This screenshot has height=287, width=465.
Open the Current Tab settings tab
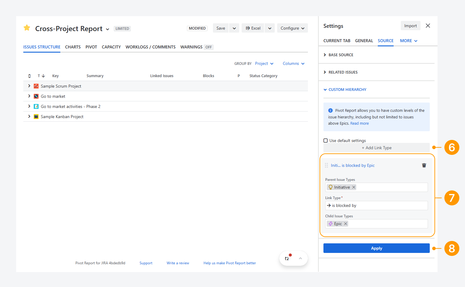pyautogui.click(x=337, y=41)
